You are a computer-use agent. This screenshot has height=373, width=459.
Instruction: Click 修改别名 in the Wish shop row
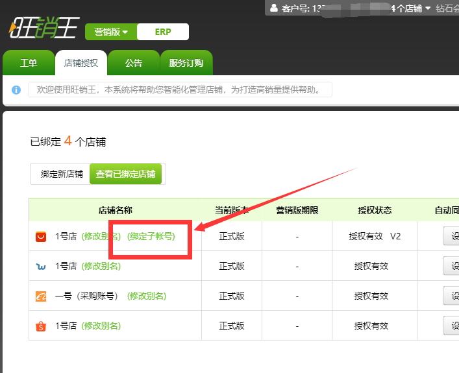pyautogui.click(x=101, y=266)
